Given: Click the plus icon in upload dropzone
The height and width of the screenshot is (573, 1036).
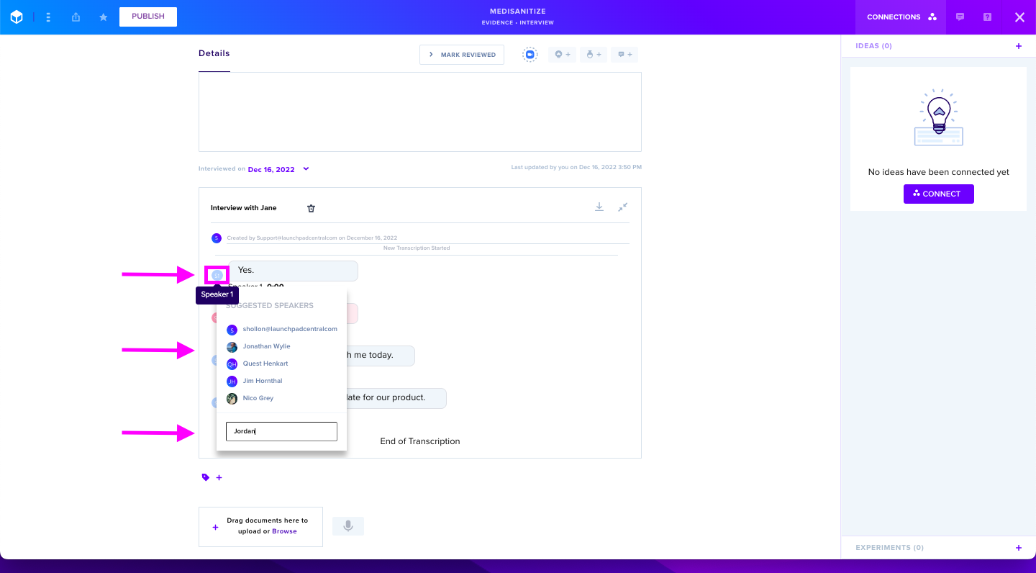Looking at the screenshot, I should pyautogui.click(x=215, y=527).
